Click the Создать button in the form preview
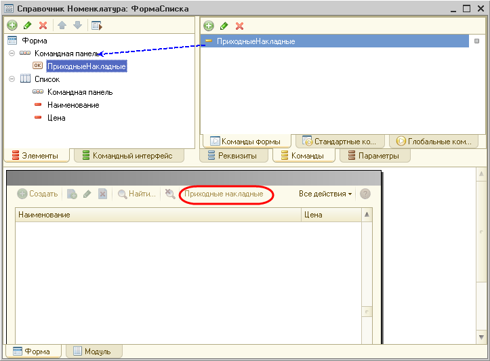490x361 pixels. coord(38,194)
